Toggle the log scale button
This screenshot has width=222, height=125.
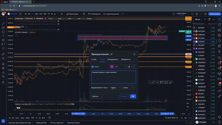[x=186, y=118]
